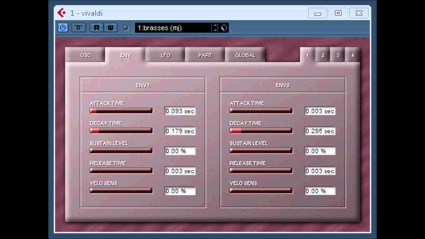Maximize the vivaldi plugin window

[338, 13]
